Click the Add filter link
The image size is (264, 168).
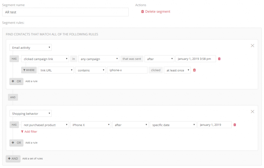click(29, 132)
